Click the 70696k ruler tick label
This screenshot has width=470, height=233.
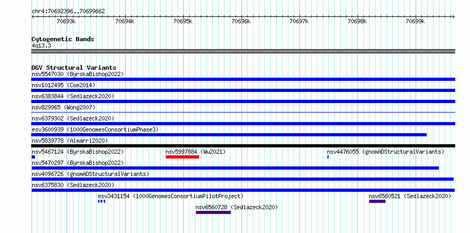241,21
